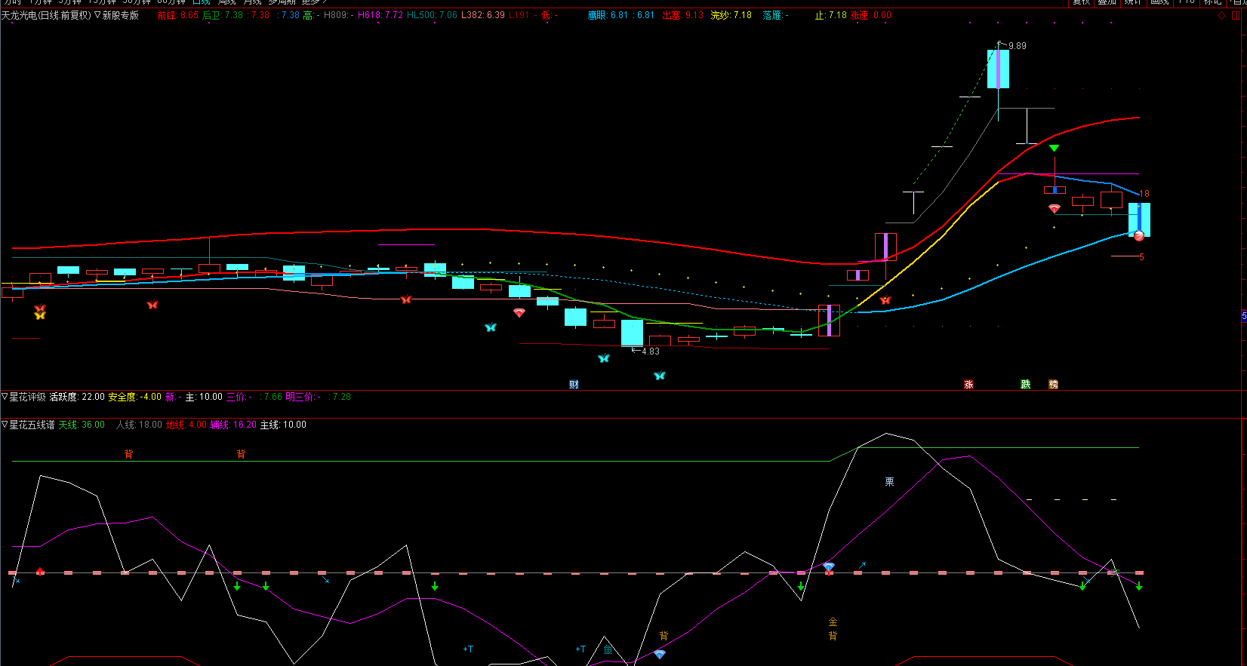The image size is (1247, 666).
Task: Click the red gem marker under mid-chart candles
Action: coord(519,312)
